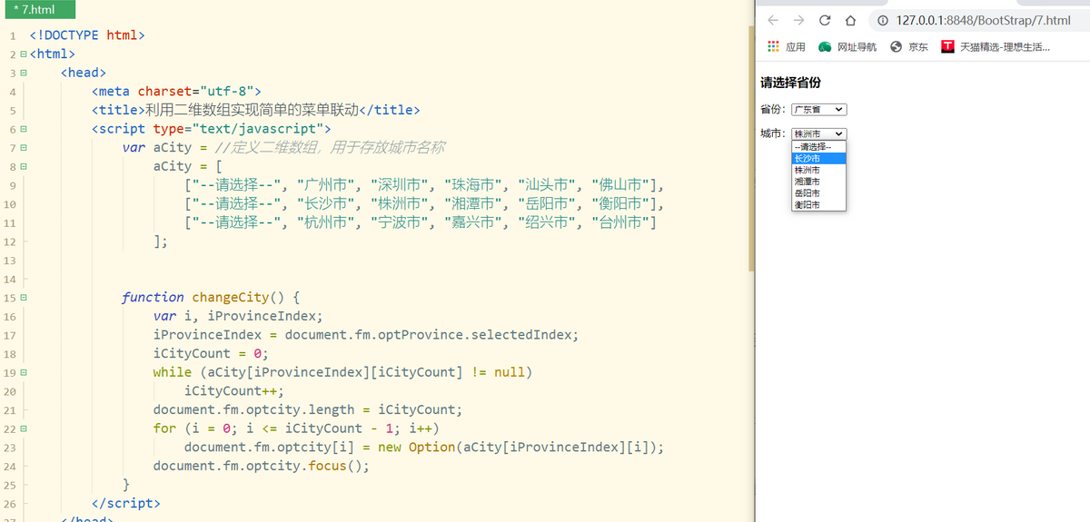Select 湘潭市 from the city list
The width and height of the screenshot is (1090, 522).
[818, 182]
